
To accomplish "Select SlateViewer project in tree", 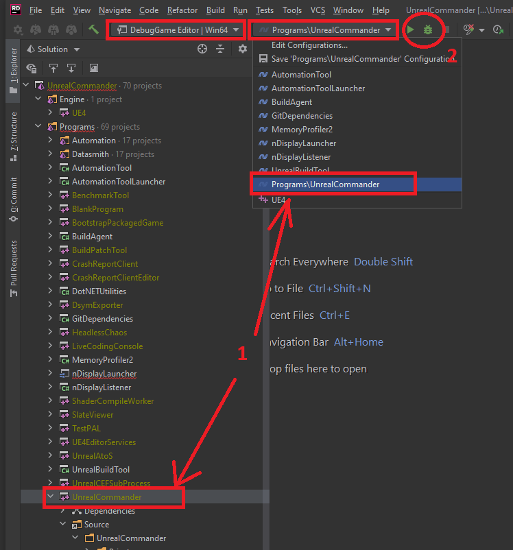I will click(93, 415).
